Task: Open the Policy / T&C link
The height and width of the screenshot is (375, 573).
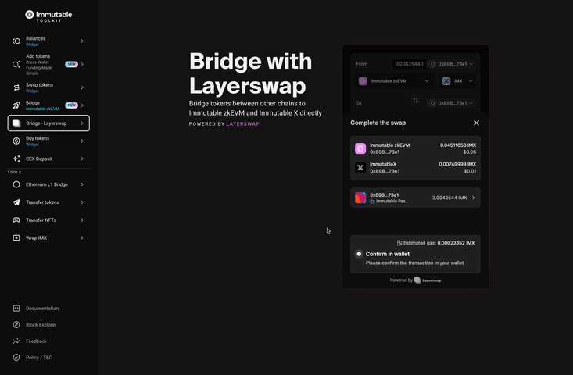Action: click(x=39, y=358)
